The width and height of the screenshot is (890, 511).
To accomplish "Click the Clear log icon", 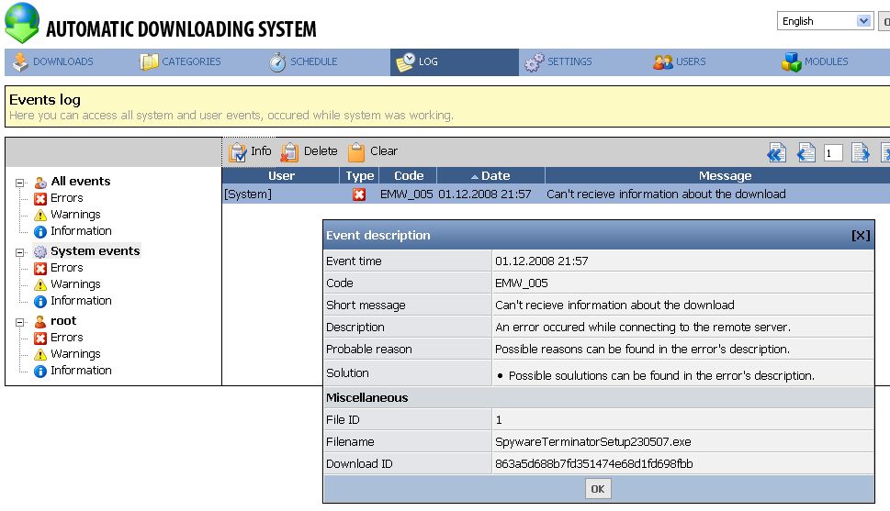I will click(356, 152).
